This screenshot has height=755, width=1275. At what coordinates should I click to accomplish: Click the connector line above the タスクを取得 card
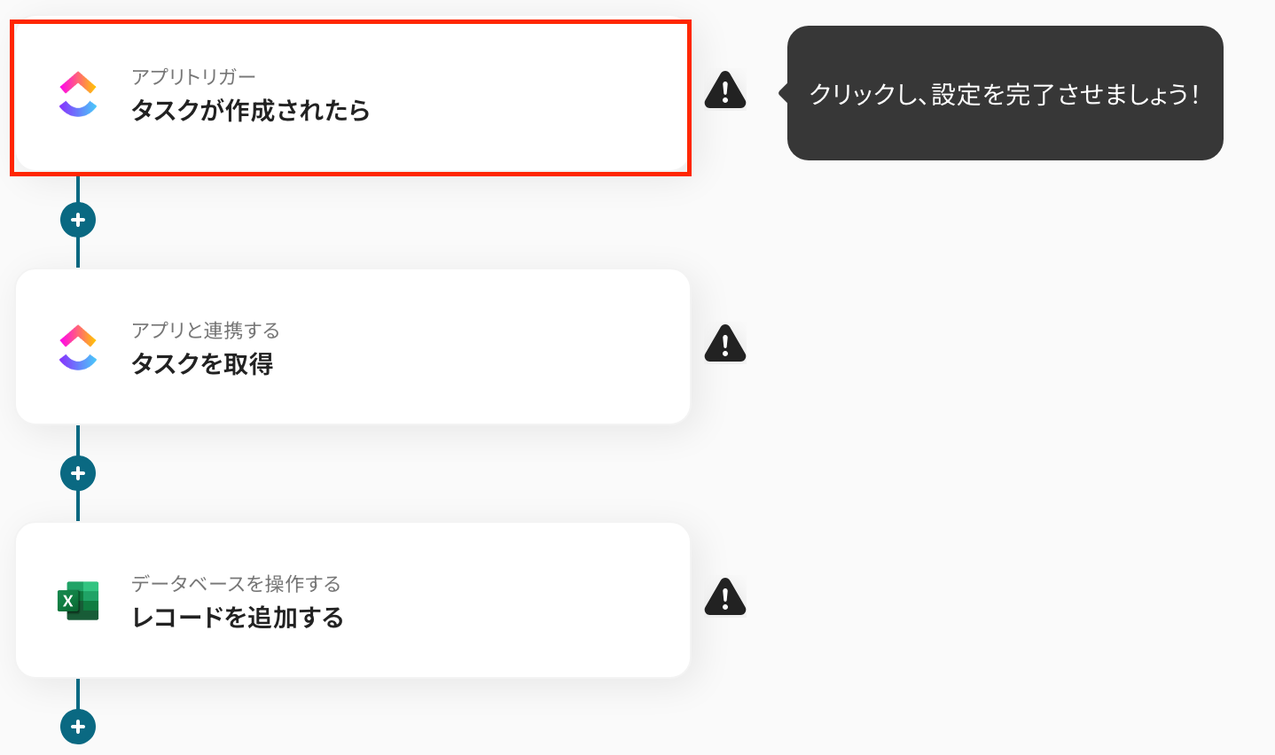[78, 253]
